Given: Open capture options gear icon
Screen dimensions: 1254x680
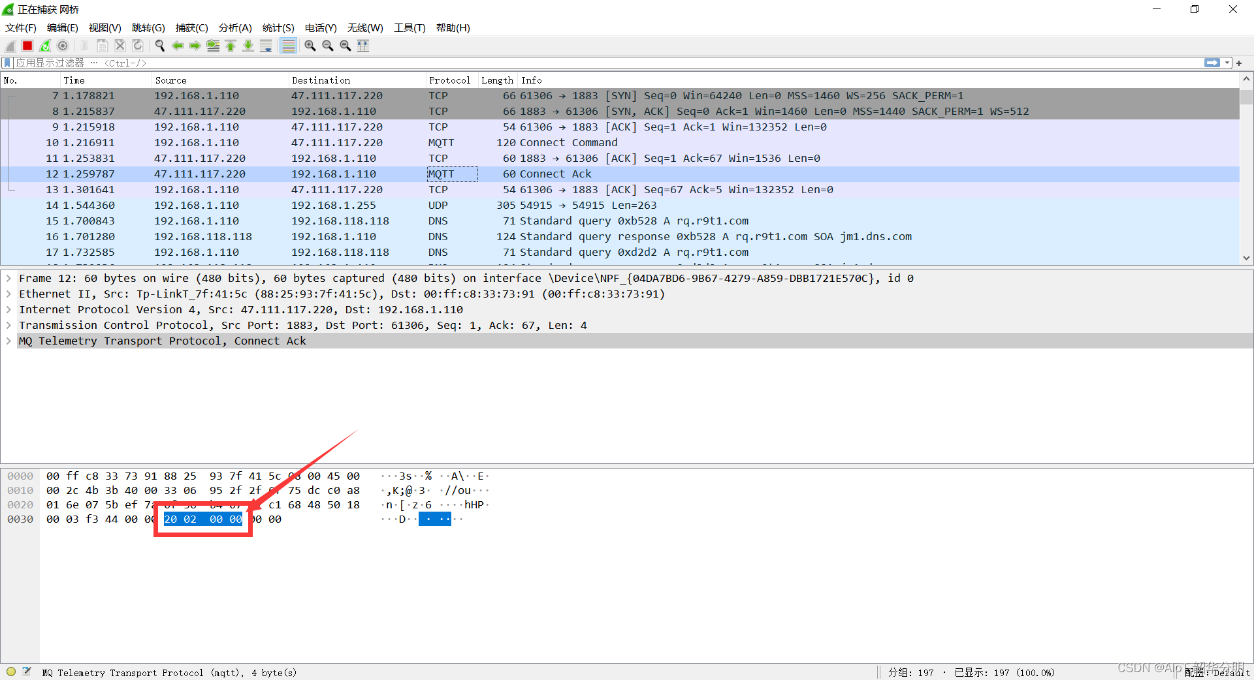Looking at the screenshot, I should click(x=63, y=46).
